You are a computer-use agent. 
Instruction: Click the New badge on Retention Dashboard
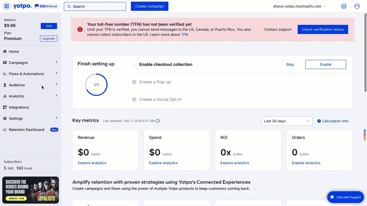point(54,130)
